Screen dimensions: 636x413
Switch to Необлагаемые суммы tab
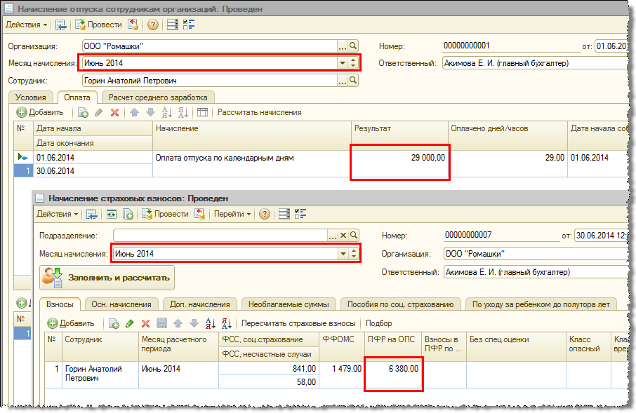pyautogui.click(x=289, y=304)
